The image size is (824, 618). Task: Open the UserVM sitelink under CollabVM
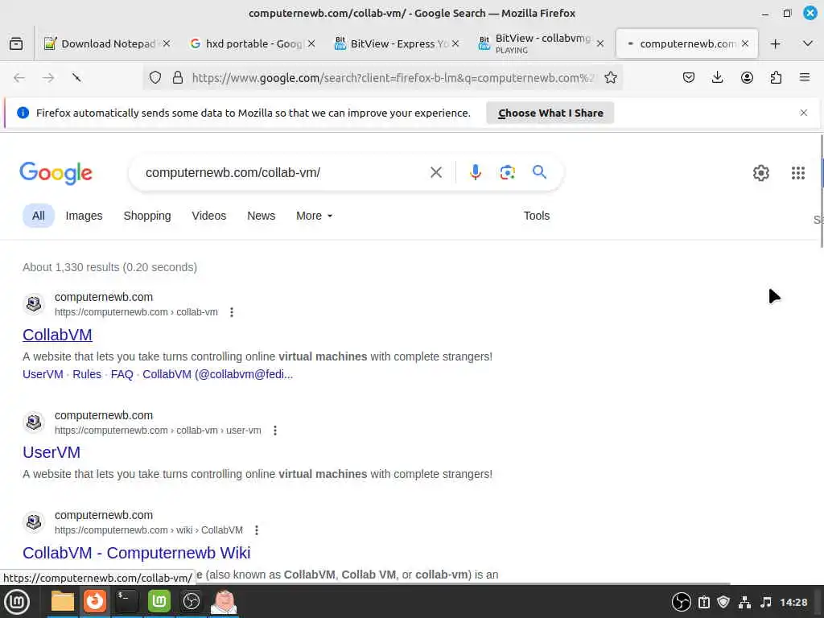click(x=43, y=374)
